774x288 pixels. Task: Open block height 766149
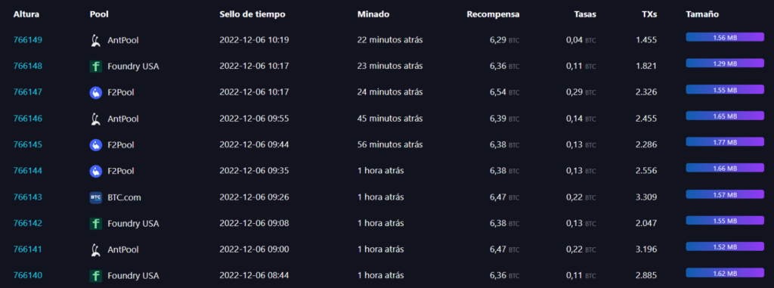coord(28,40)
